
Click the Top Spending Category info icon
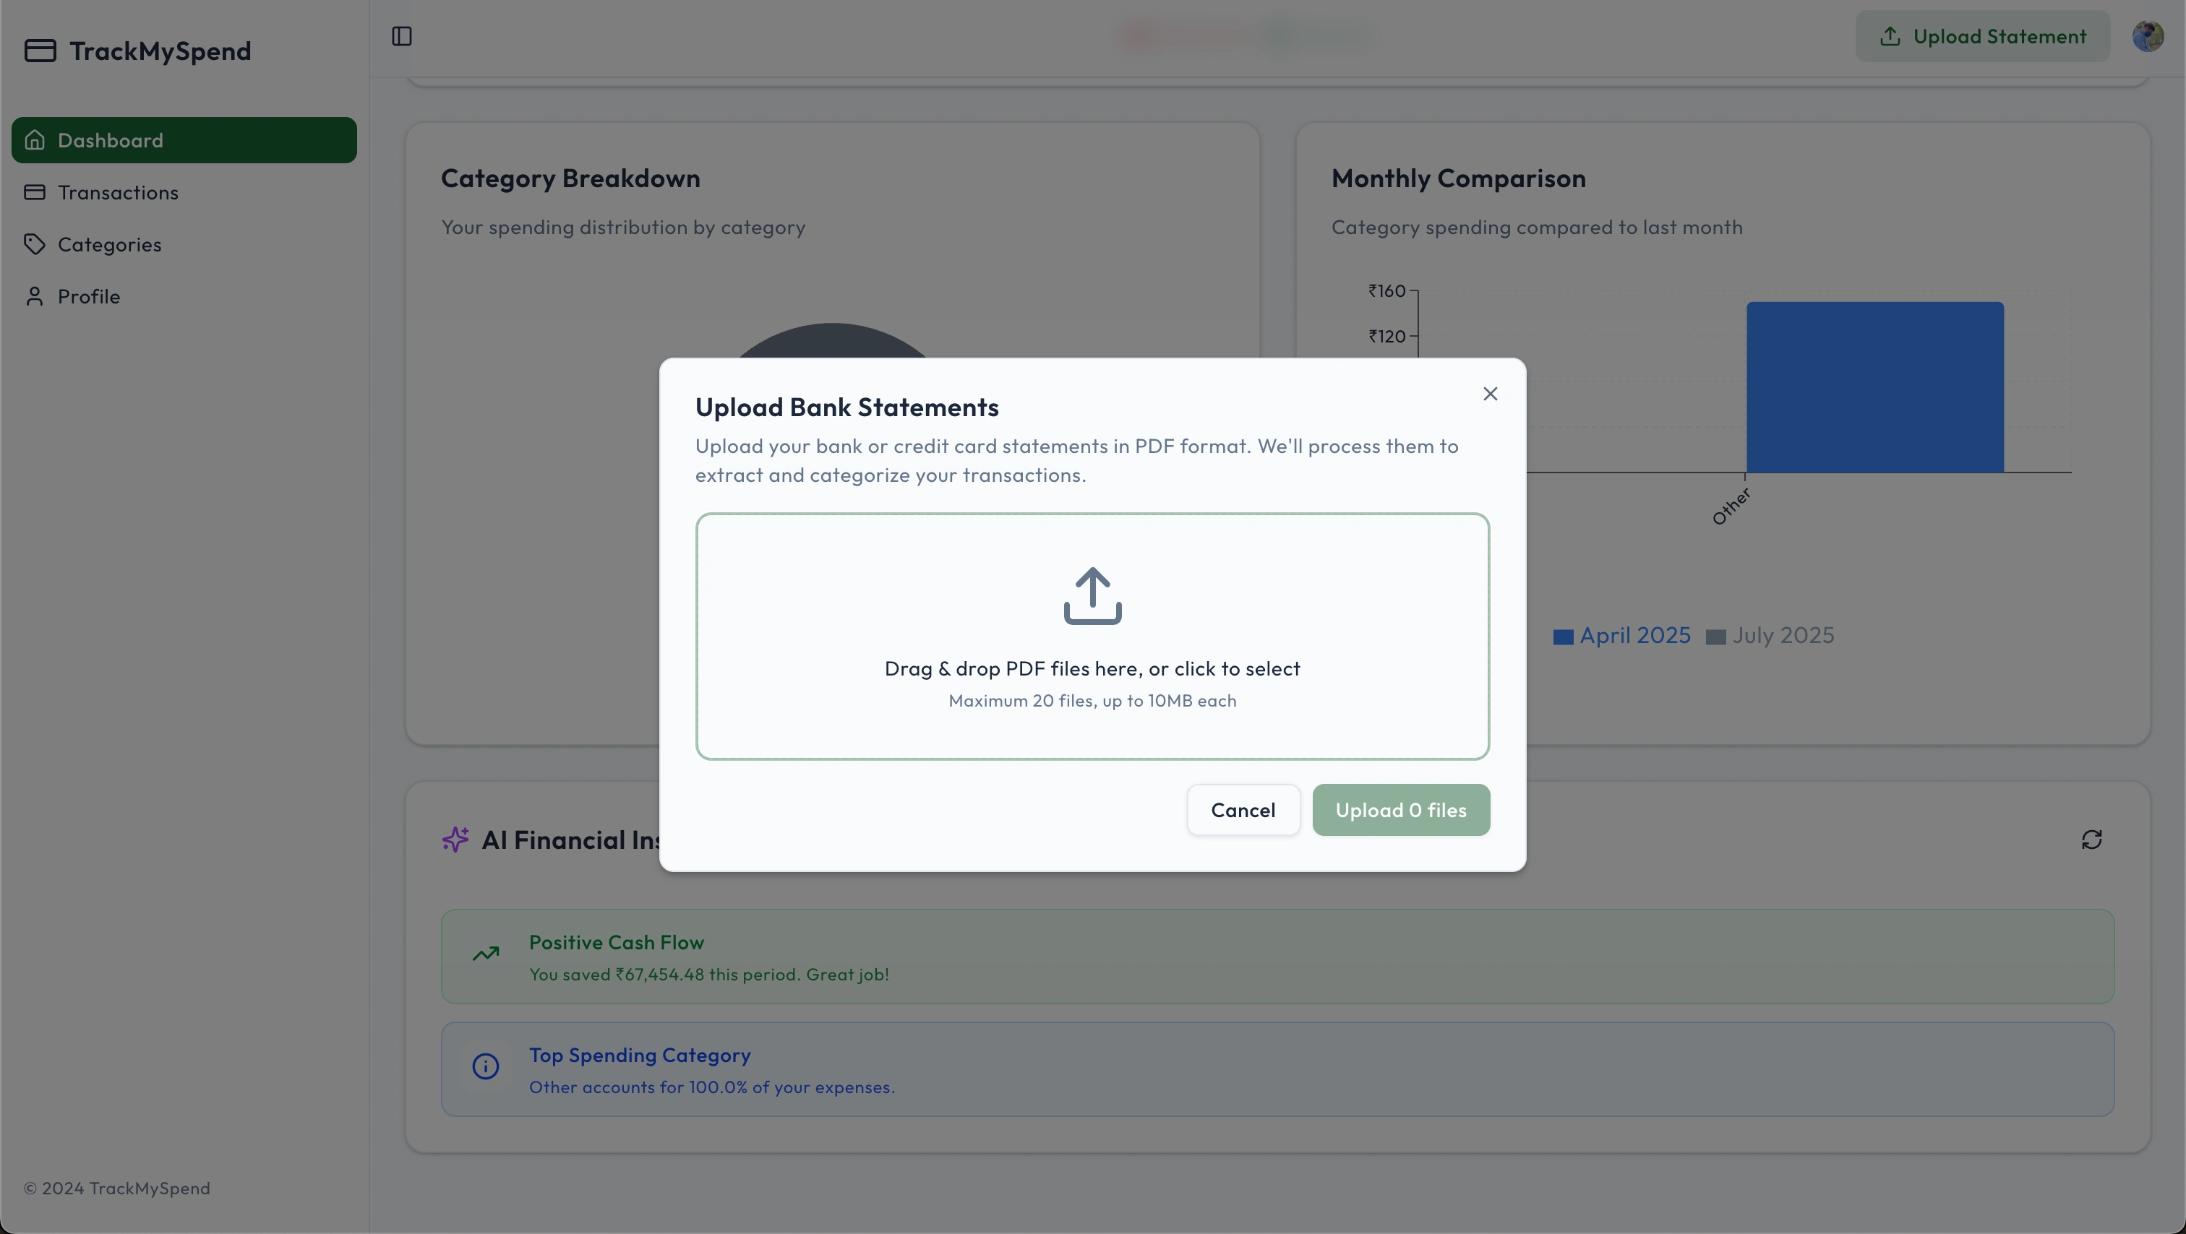(x=485, y=1067)
